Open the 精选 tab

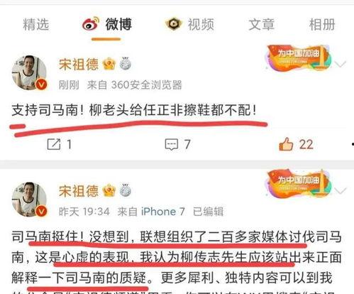(35, 24)
